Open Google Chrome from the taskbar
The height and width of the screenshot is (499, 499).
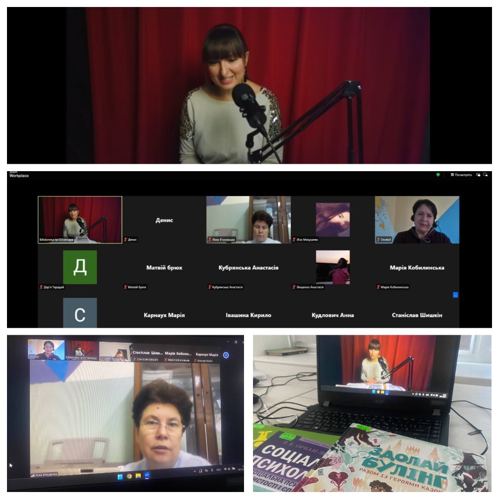(129, 476)
